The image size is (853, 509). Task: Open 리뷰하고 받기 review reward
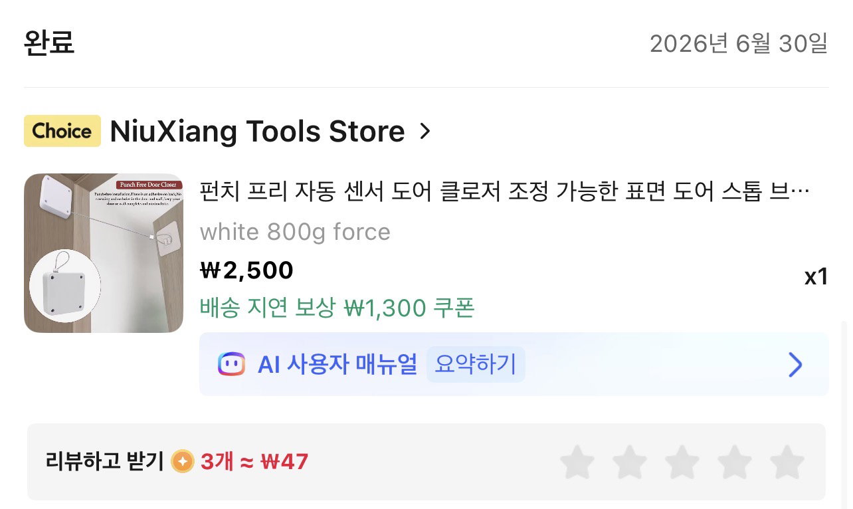(177, 461)
